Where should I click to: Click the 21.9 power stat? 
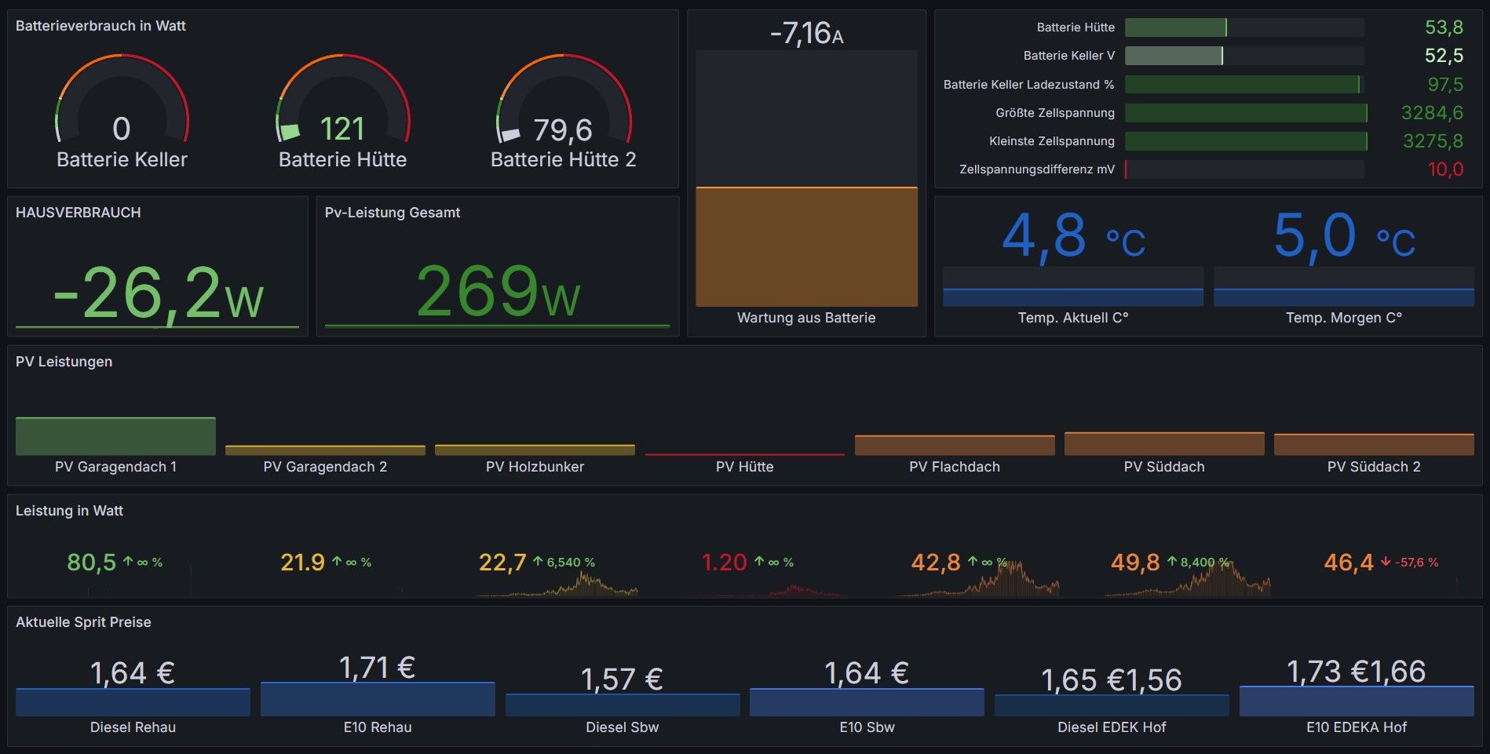coord(302,563)
